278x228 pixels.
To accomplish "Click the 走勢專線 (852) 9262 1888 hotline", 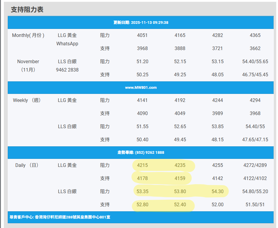I will [x=141, y=152].
